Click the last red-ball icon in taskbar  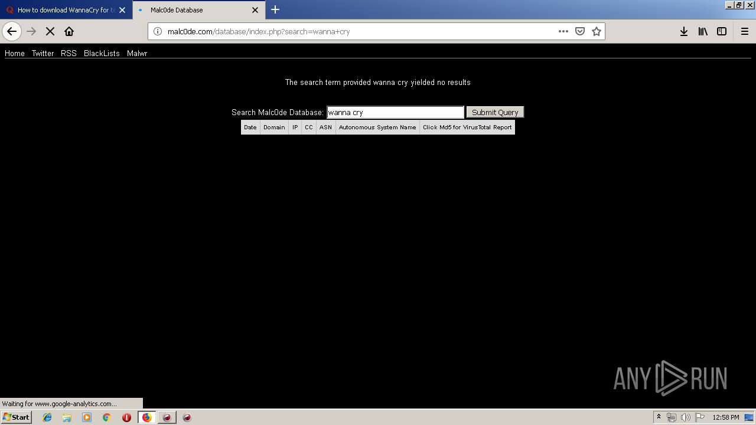click(x=187, y=417)
